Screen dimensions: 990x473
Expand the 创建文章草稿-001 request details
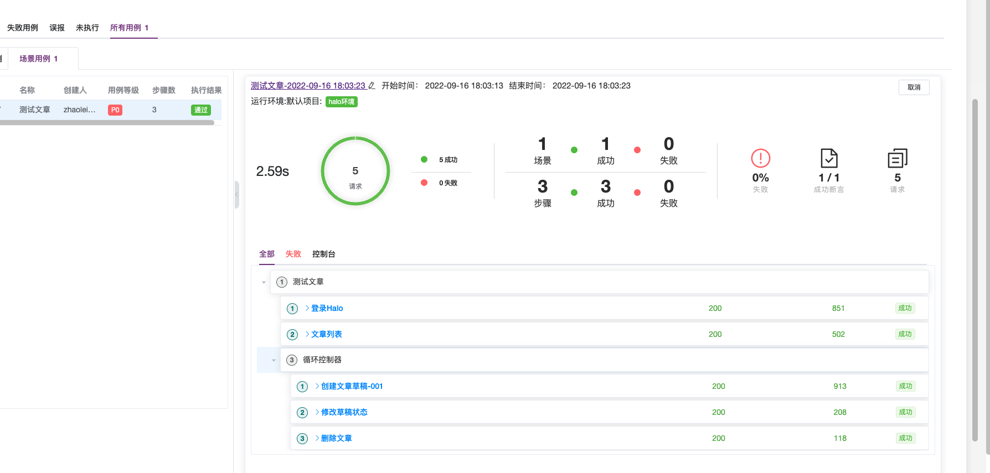click(x=317, y=386)
